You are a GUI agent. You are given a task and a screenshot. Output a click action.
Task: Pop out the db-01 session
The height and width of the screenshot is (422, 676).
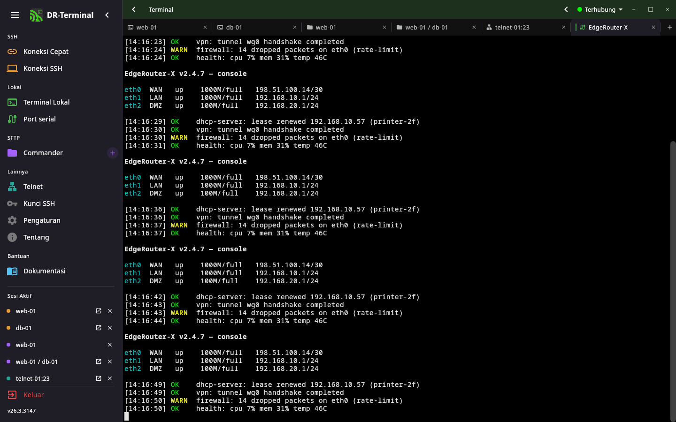coord(99,328)
